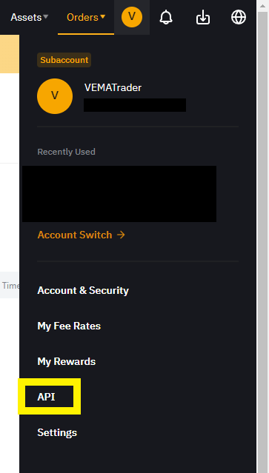
Task: Click the download app icon
Action: pyautogui.click(x=203, y=17)
